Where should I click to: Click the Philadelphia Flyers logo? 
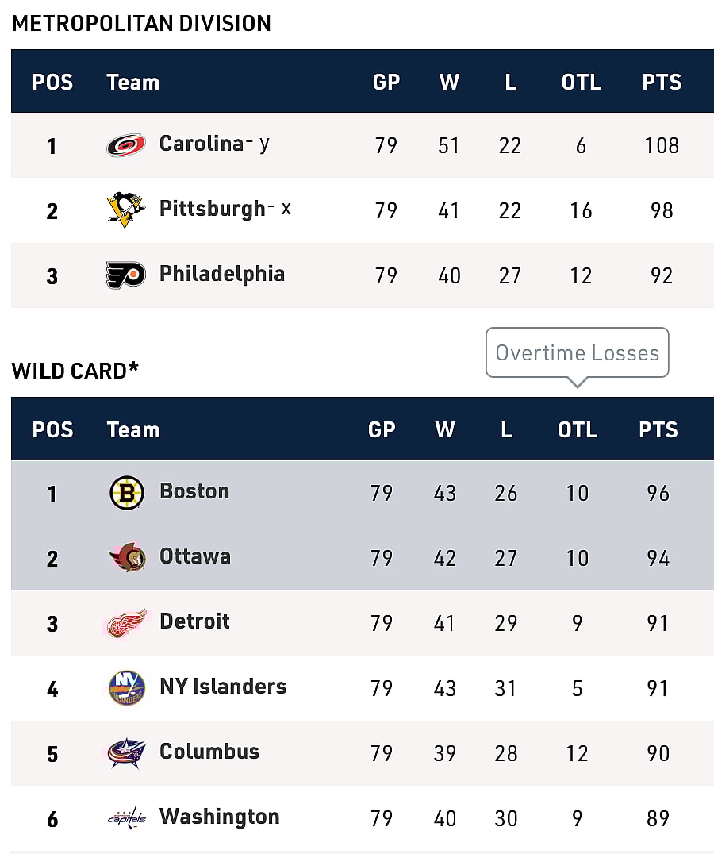coord(126,275)
